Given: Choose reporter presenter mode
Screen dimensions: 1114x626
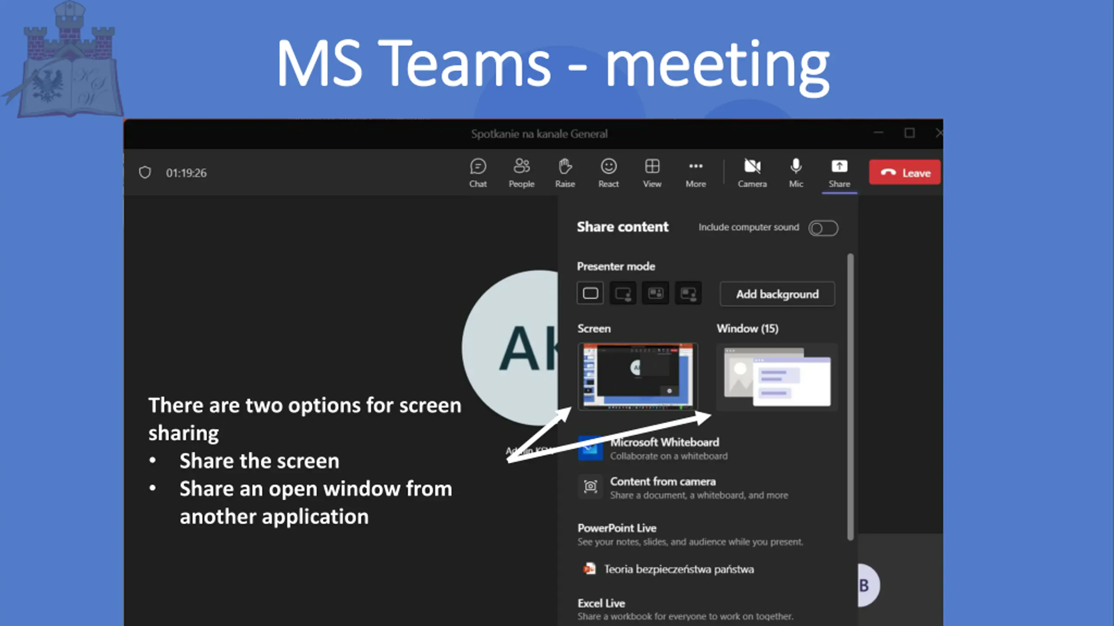Looking at the screenshot, I should pyautogui.click(x=688, y=293).
